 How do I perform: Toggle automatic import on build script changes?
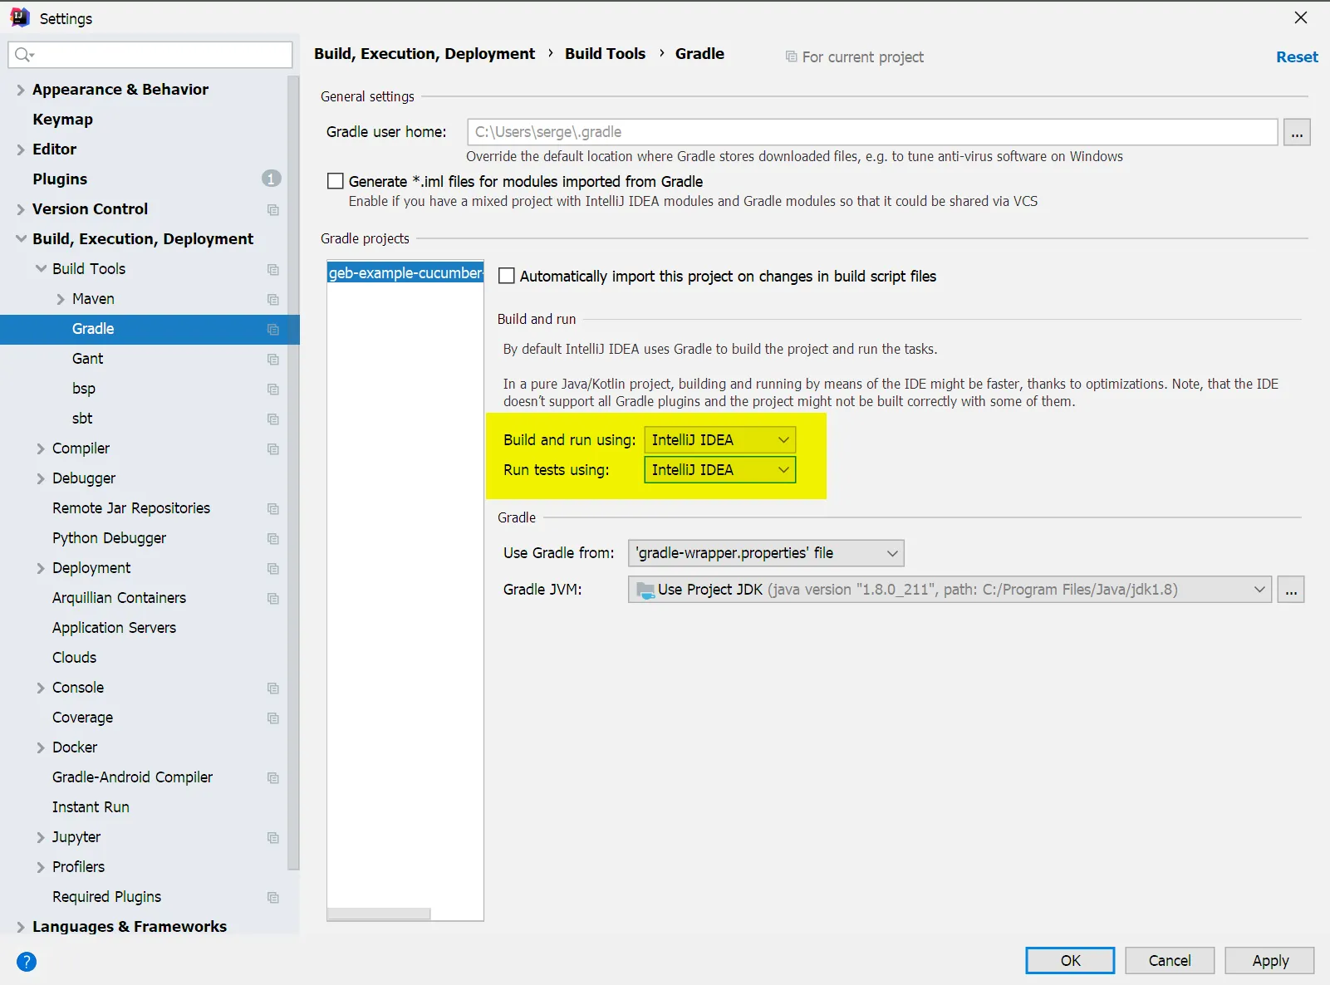pos(507,276)
